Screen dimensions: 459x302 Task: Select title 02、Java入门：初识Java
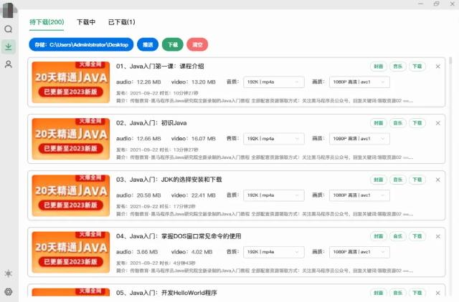pyautogui.click(x=151, y=123)
